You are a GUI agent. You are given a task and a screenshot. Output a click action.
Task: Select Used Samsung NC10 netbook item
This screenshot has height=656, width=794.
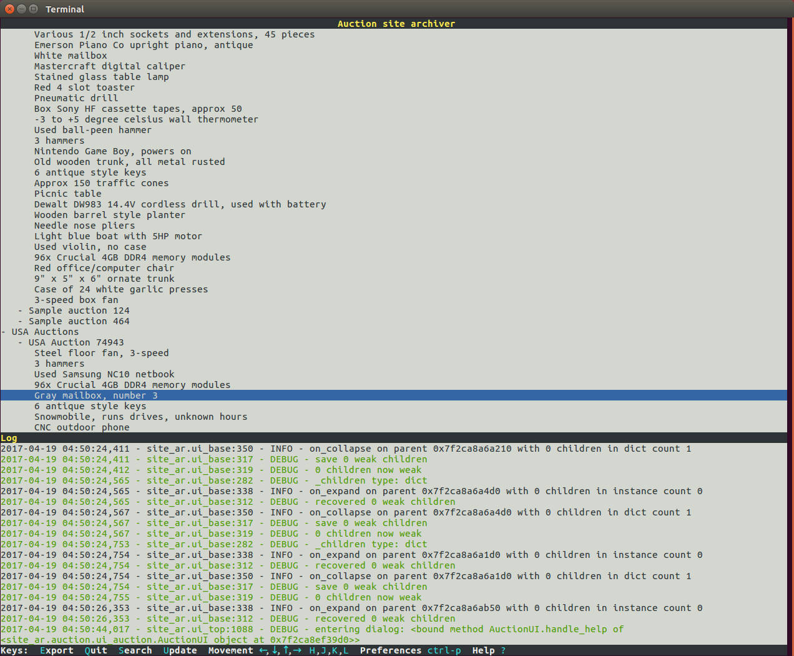pos(104,374)
